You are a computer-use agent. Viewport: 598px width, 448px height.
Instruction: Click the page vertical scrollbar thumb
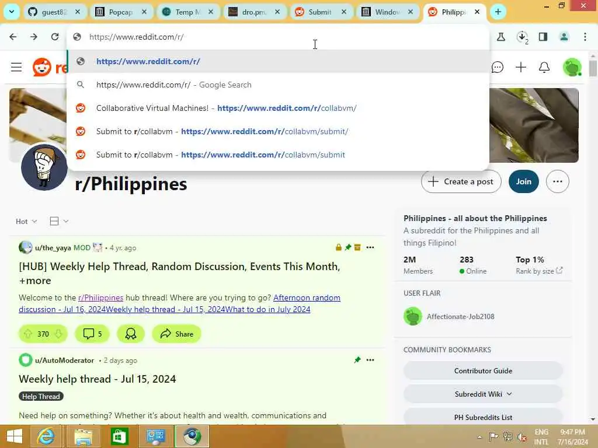593,69
